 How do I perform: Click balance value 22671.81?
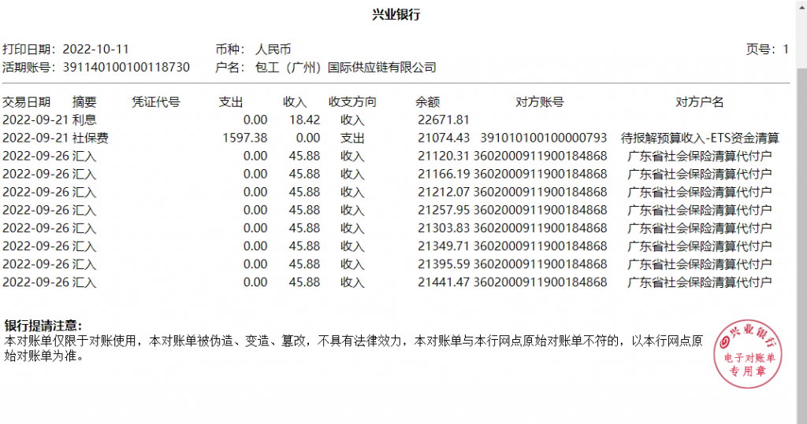[x=444, y=120]
